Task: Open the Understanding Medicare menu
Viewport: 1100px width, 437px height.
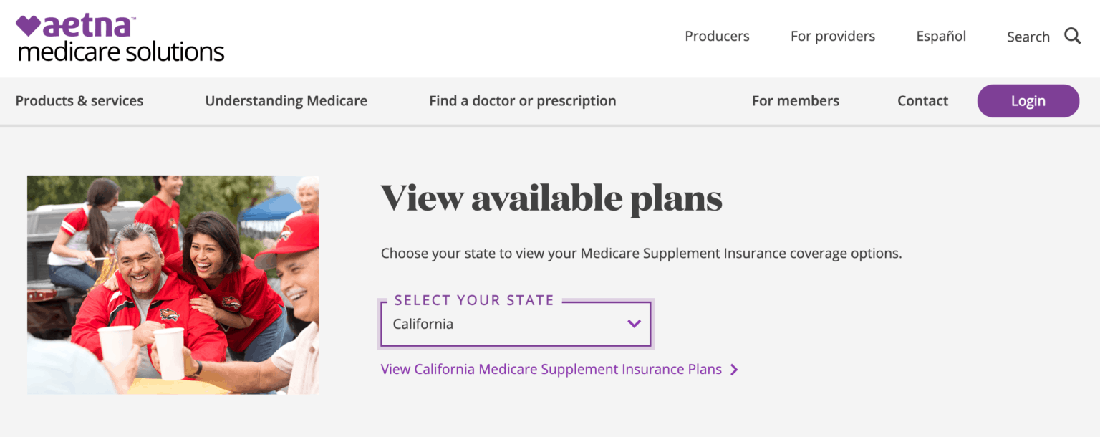Action: pos(286,101)
